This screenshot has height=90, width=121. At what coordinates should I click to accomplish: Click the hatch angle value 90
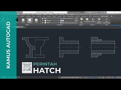click(76, 20)
